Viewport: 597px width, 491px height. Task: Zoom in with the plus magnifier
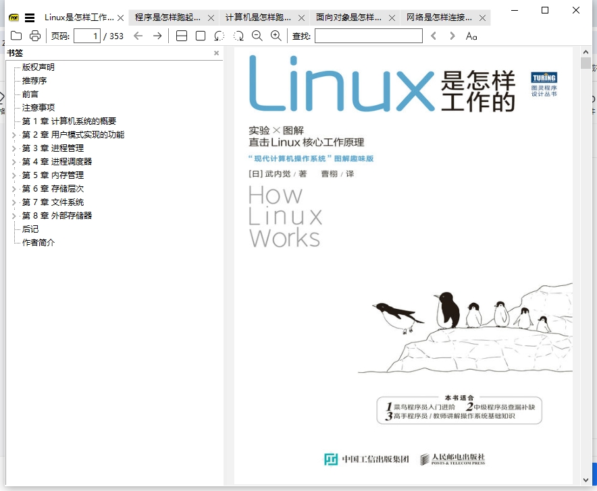(276, 36)
